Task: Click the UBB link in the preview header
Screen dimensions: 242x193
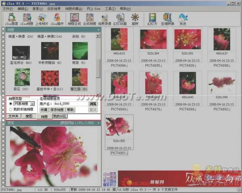Action: 90,123
